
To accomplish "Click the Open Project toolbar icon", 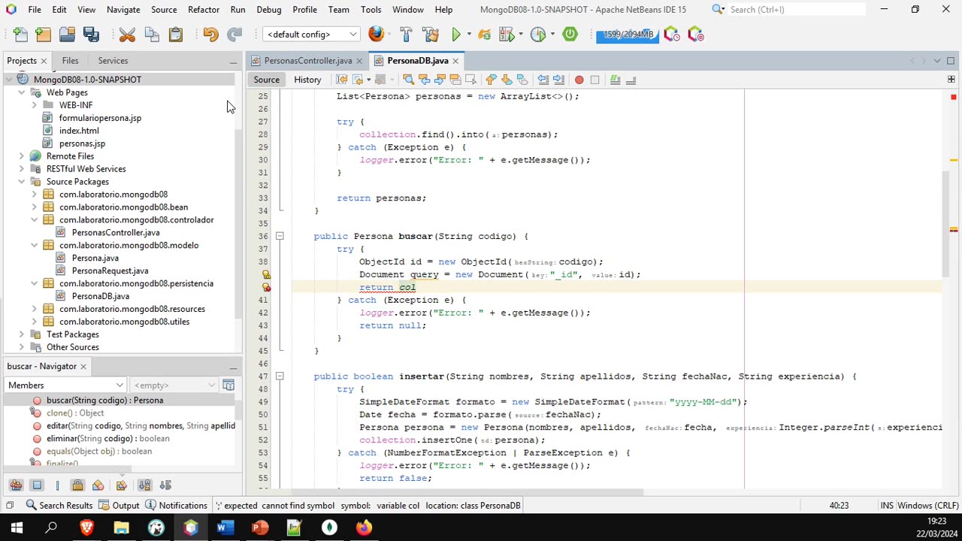I will pos(68,35).
